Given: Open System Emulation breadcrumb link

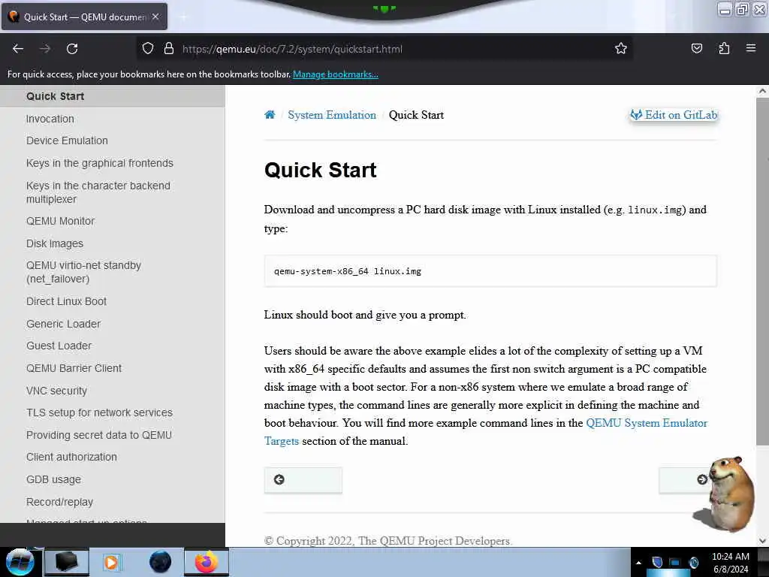Looking at the screenshot, I should coord(332,115).
